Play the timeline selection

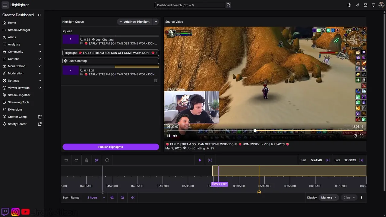coord(200,160)
